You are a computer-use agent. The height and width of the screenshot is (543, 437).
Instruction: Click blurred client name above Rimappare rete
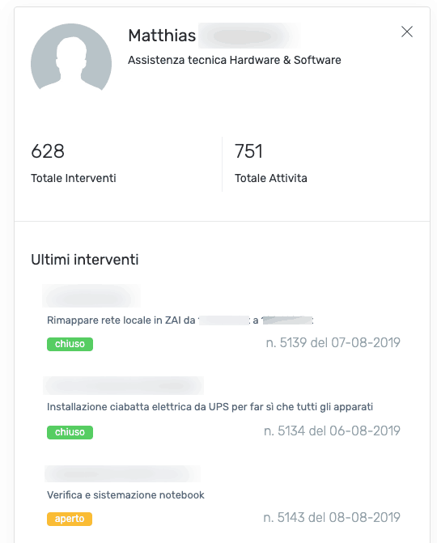(x=91, y=296)
